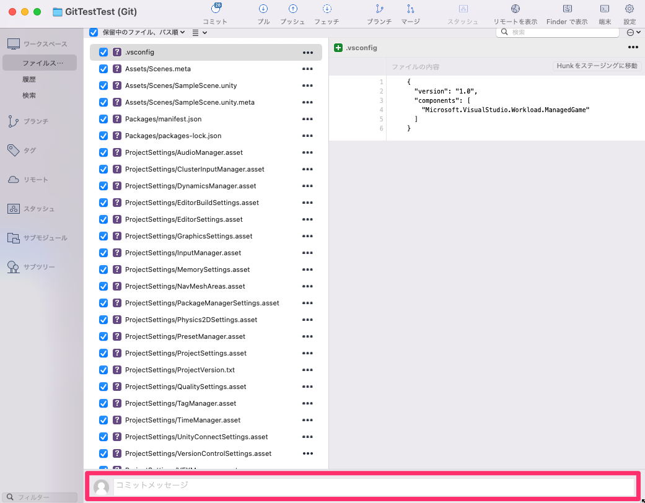The width and height of the screenshot is (645, 503).
Task: Click the purple question icon for InputManager.asset
Action: click(117, 253)
